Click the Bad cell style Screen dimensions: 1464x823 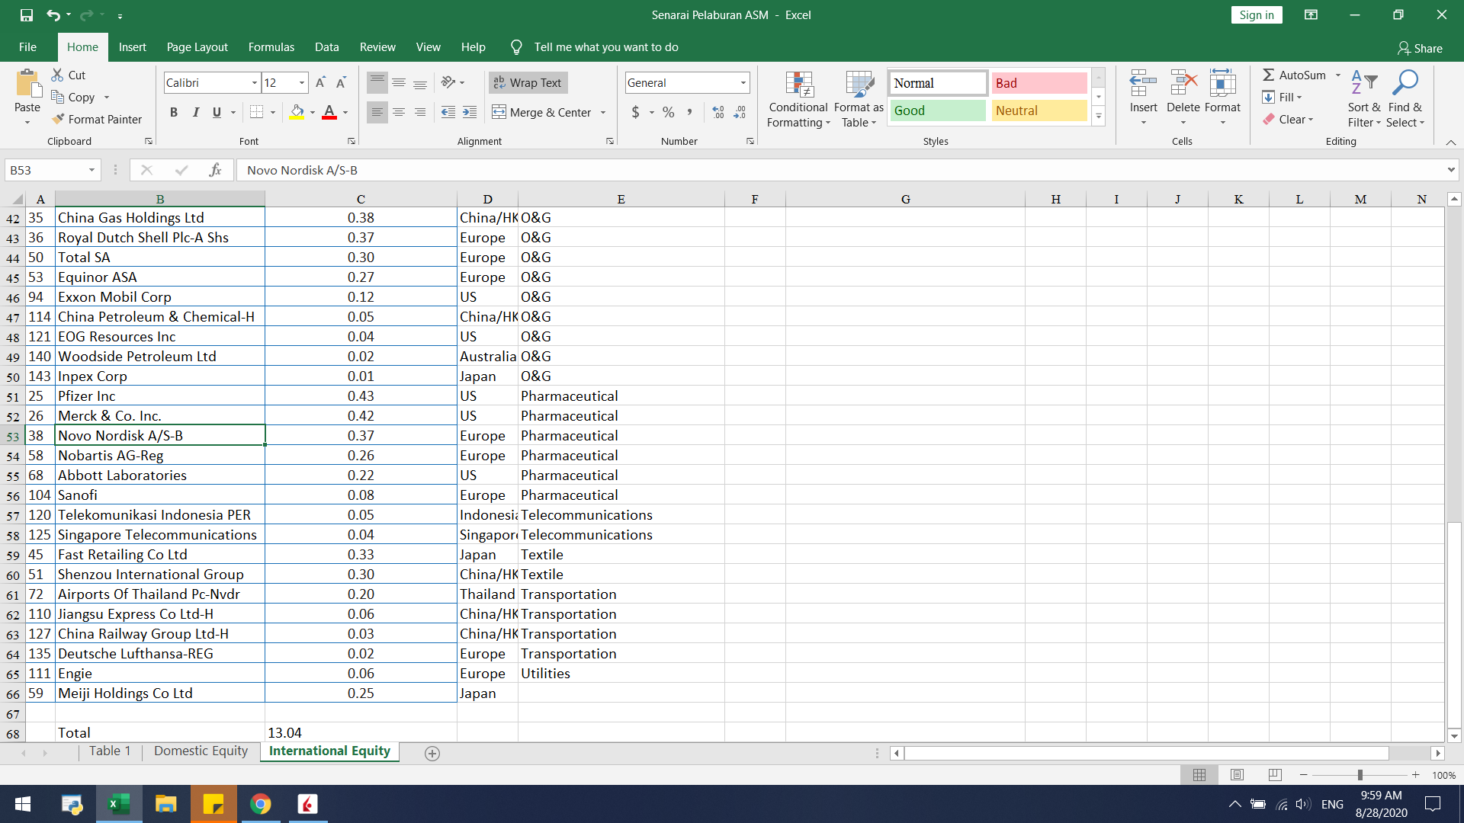(1039, 82)
